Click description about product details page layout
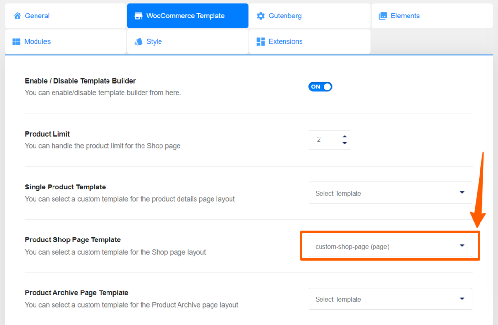Viewport: 498px width, 325px height. point(130,199)
